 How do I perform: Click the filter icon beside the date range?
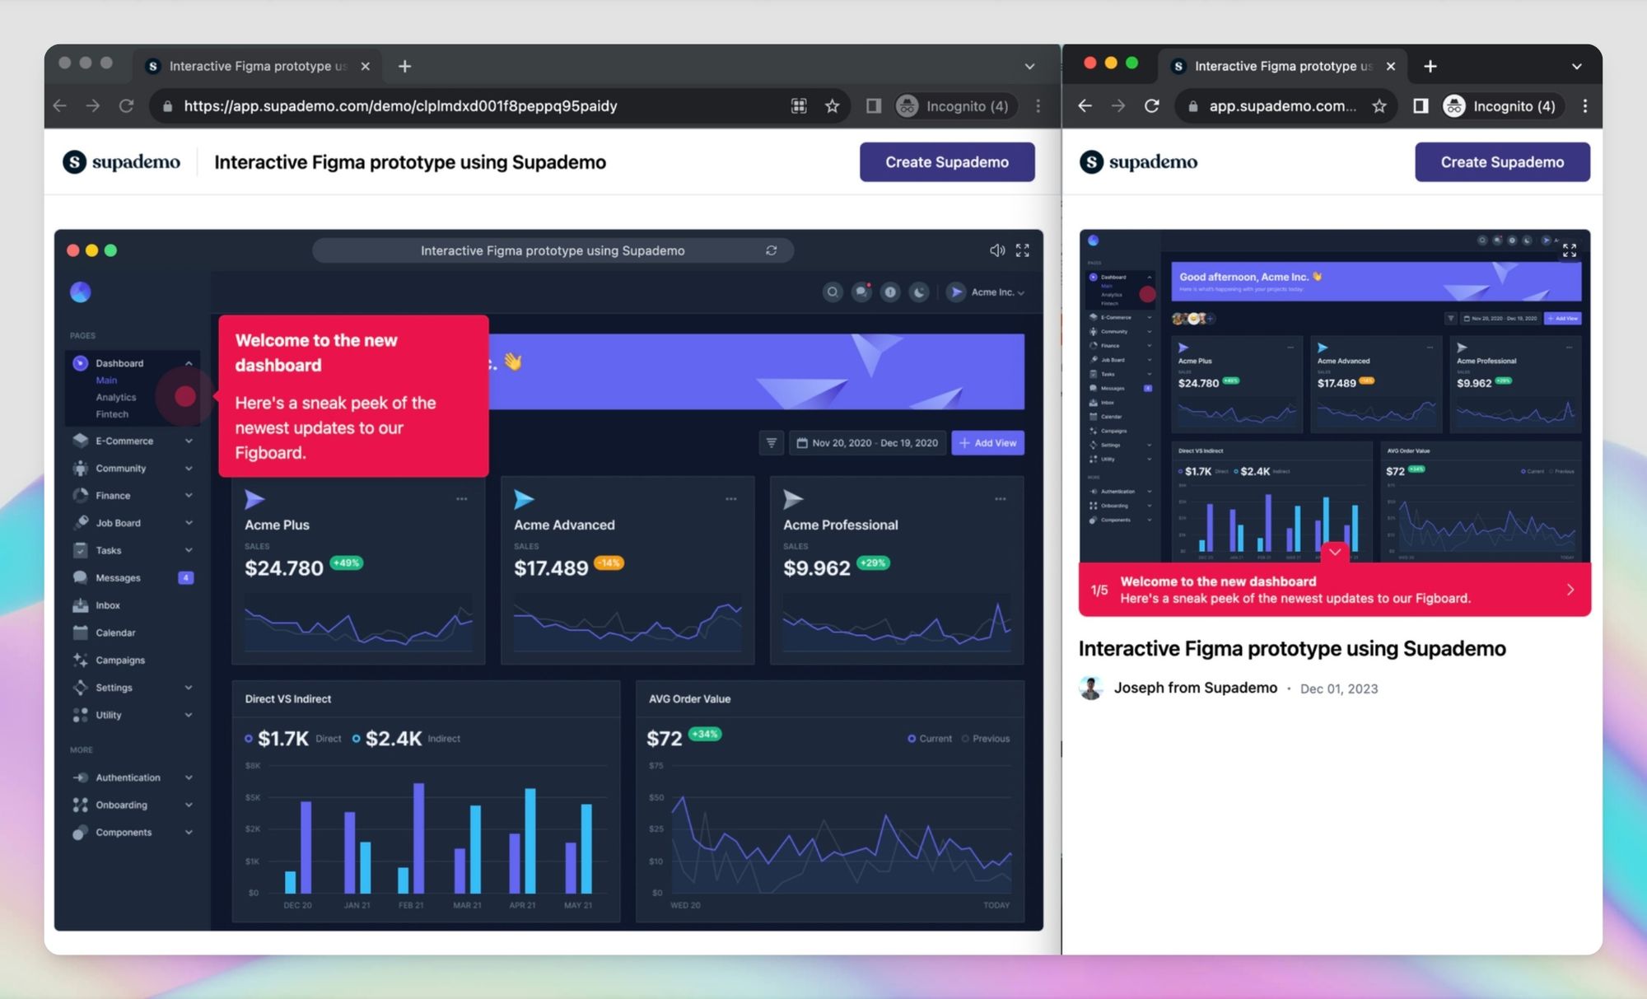click(770, 442)
